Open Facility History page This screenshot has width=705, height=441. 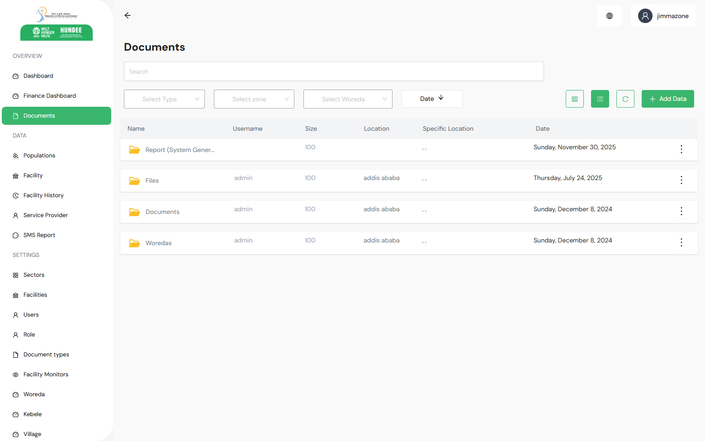click(43, 195)
